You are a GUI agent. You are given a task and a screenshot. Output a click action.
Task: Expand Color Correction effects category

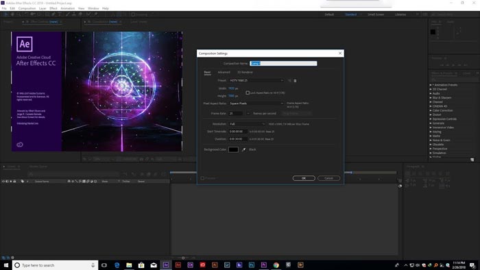tap(431, 110)
